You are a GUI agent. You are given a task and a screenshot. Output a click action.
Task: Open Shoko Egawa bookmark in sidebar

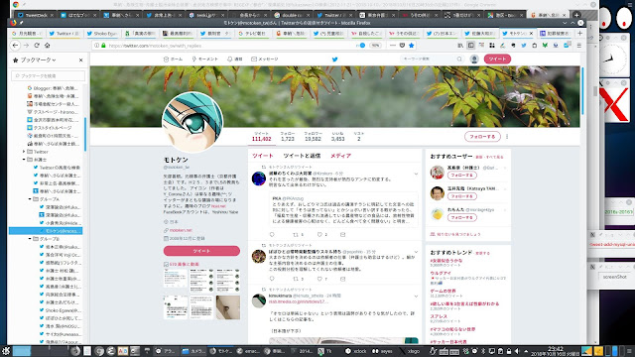pyautogui.click(x=60, y=310)
